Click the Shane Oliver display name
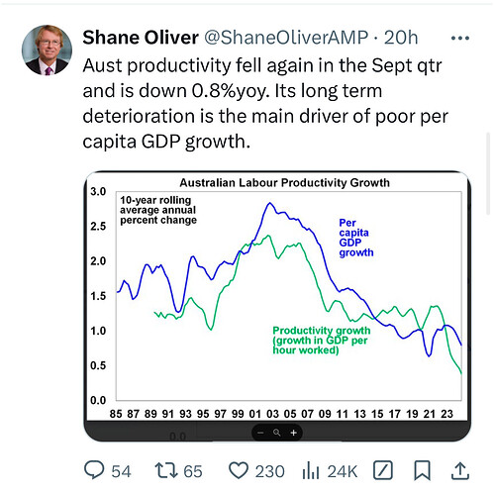Image resolution: width=494 pixels, height=495 pixels. point(141,38)
